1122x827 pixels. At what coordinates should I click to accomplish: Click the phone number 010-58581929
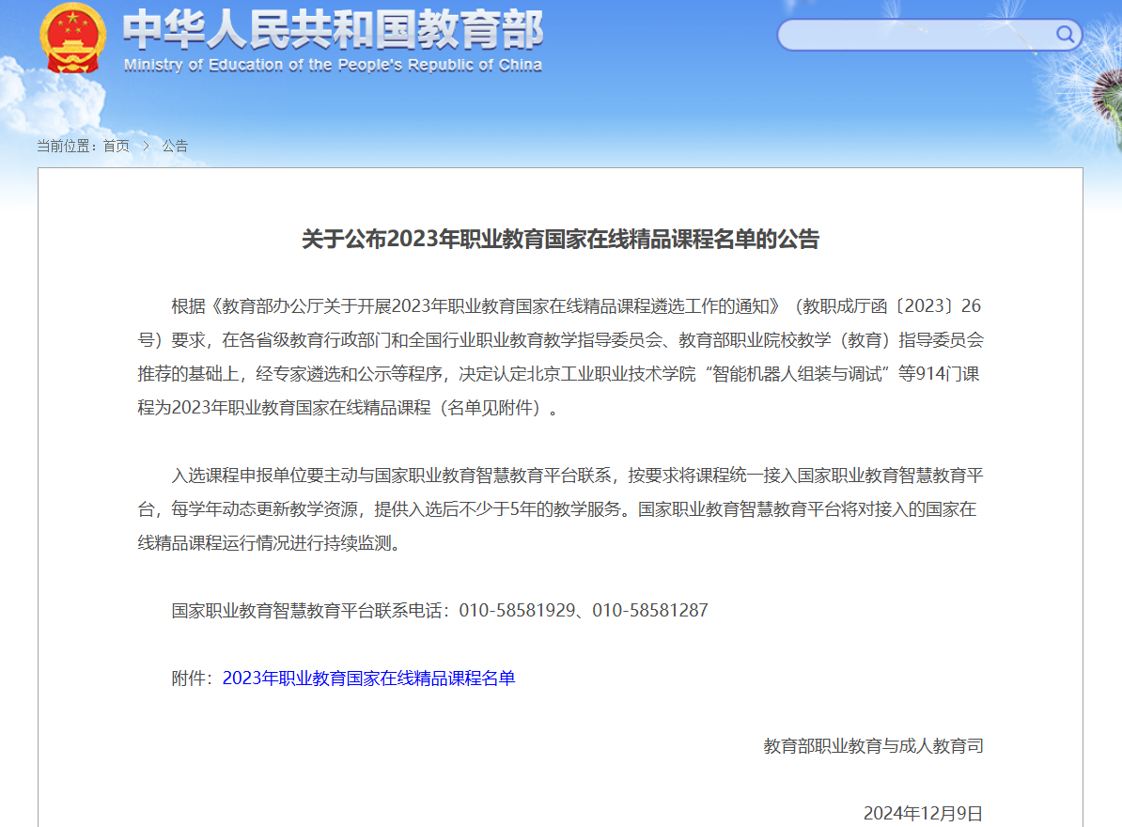tap(516, 611)
